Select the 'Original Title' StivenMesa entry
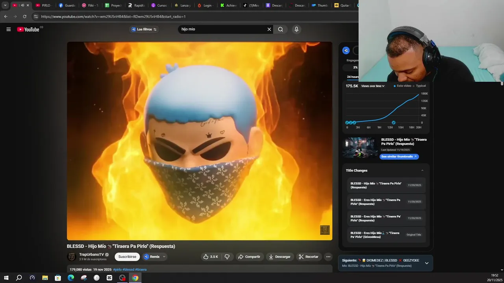Image resolution: width=504 pixels, height=283 pixels. click(386, 235)
